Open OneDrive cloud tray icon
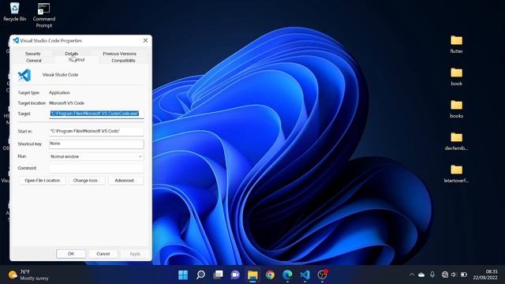The width and height of the screenshot is (505, 284). [x=421, y=275]
